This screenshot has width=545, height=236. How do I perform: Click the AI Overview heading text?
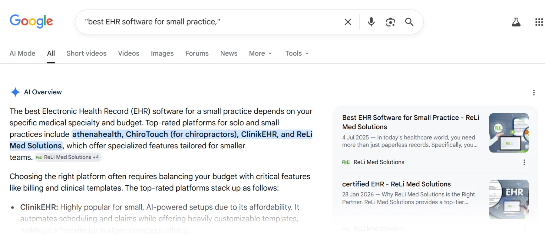click(x=43, y=92)
